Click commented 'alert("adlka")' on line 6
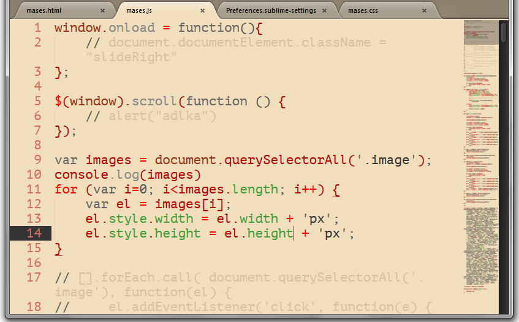This screenshot has height=322, width=519. pyautogui.click(x=162, y=116)
